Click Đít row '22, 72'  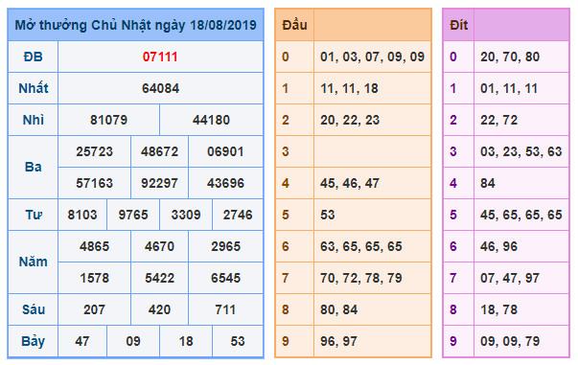pos(498,120)
